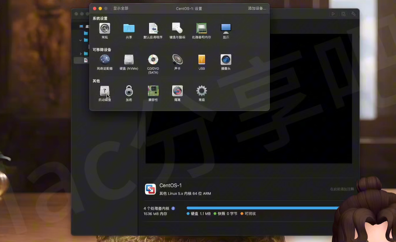
Task: Open the 启动磁盘 startup disk icon
Action: [104, 91]
